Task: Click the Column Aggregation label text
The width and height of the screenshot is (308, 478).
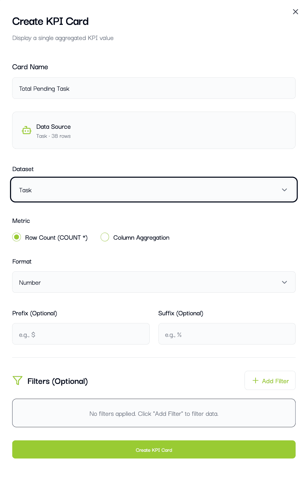Action: click(141, 238)
